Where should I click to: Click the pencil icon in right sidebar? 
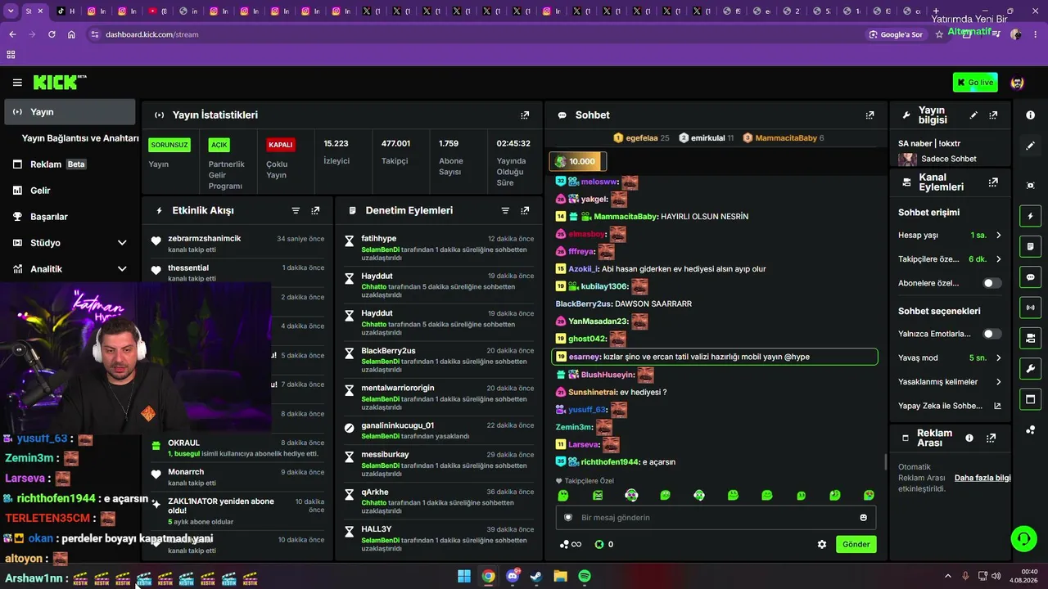1030,146
